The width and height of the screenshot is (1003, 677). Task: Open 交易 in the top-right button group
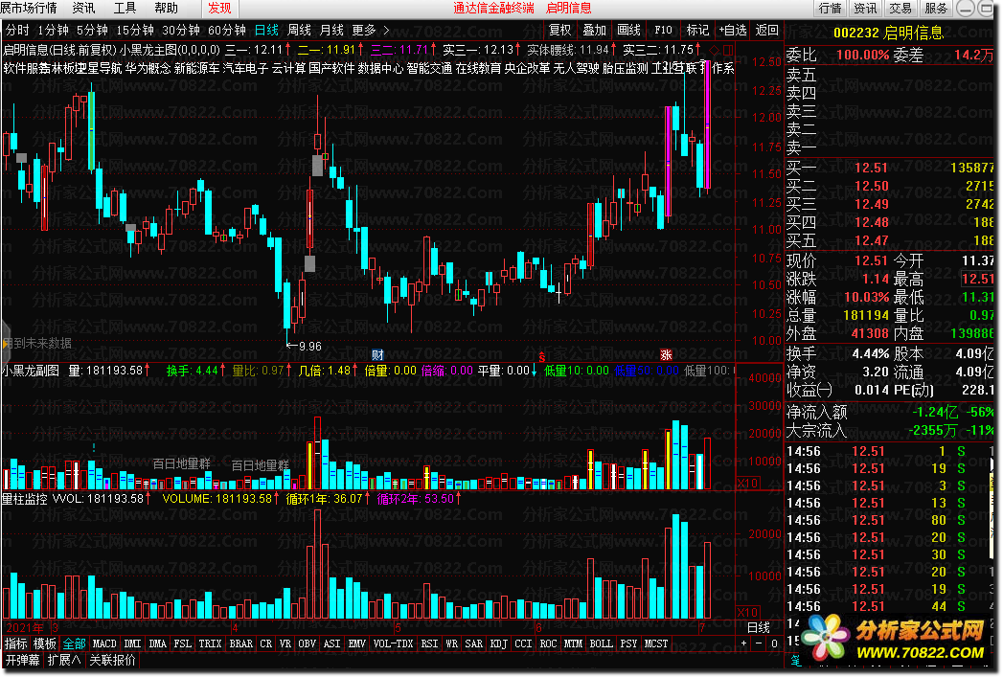coord(900,9)
